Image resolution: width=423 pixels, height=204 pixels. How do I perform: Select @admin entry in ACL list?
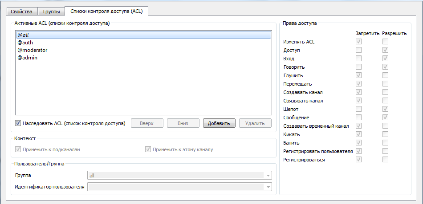point(27,58)
